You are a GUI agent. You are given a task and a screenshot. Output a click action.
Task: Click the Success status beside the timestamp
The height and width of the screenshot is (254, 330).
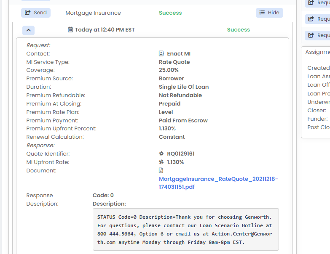point(239,29)
